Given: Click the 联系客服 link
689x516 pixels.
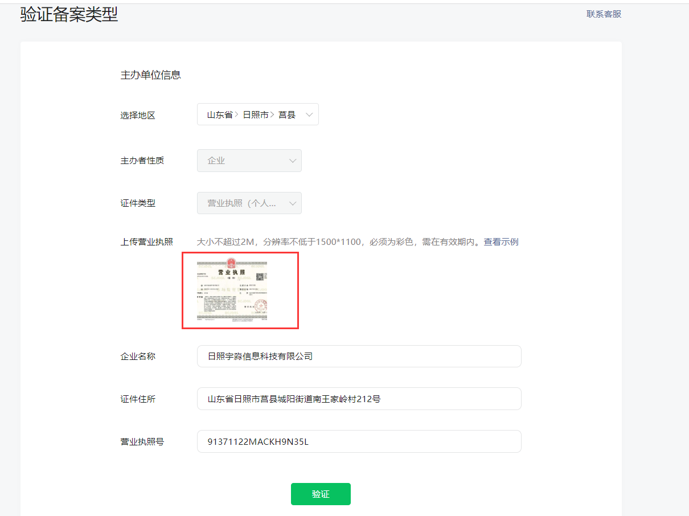Looking at the screenshot, I should (x=604, y=14).
